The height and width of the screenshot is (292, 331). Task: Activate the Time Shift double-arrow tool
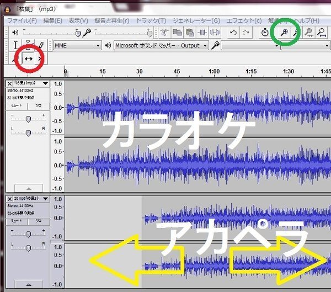(28, 59)
